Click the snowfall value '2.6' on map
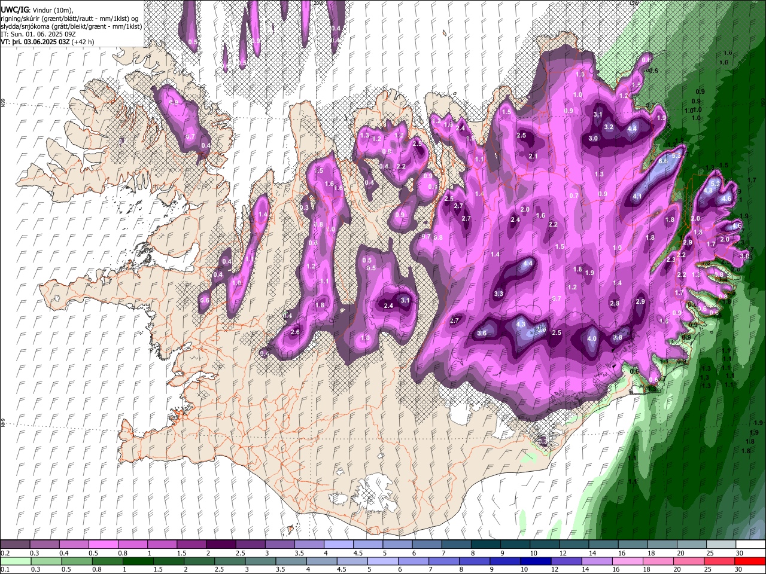Screen dimensions: 766x574 (294, 332)
